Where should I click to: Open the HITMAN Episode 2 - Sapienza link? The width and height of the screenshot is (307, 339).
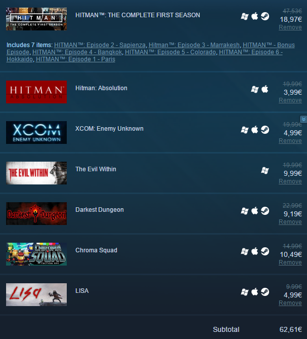coord(100,45)
